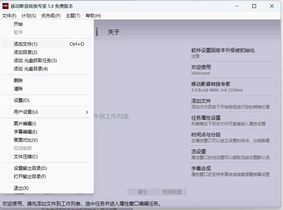The height and width of the screenshot is (210, 283).
Task: Select 退出(X) to quit
Action: click(x=47, y=188)
